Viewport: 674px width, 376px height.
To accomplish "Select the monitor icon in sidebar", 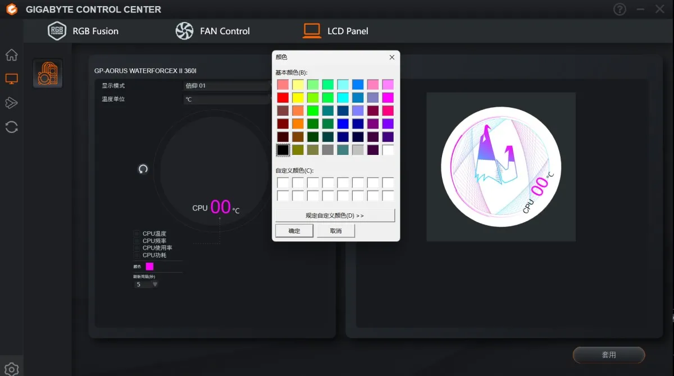I will coord(11,79).
